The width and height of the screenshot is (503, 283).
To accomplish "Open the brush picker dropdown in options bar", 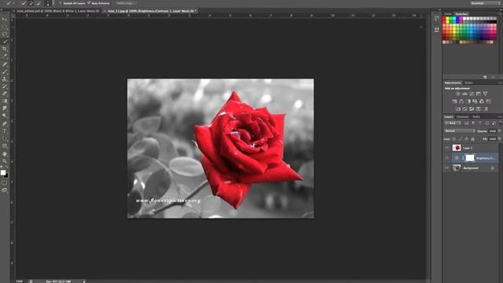I will point(48,3).
